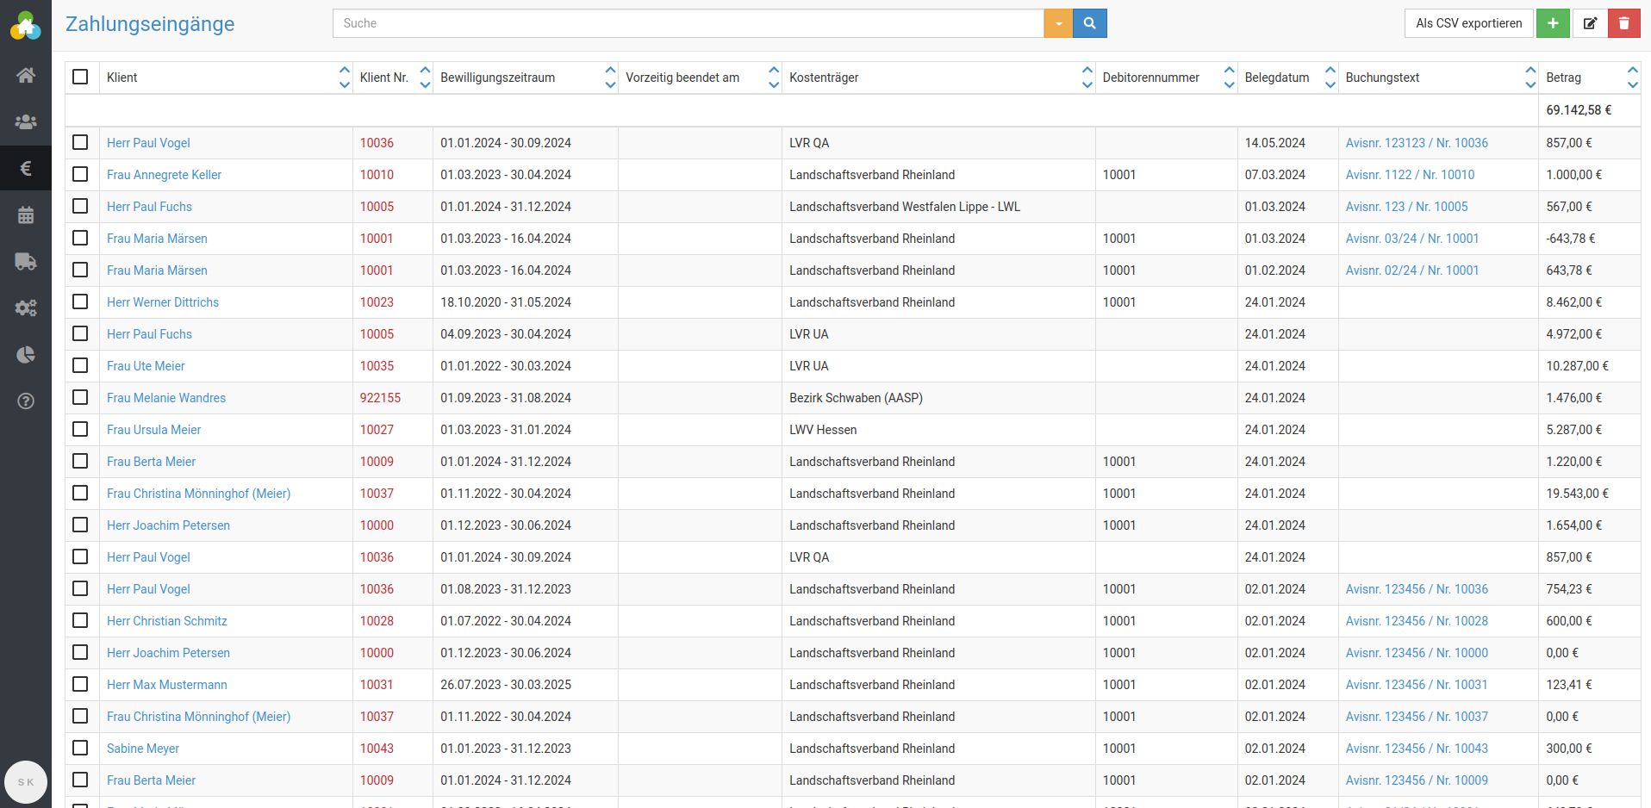The image size is (1651, 808).
Task: Open the orange search options dropdown
Action: point(1058,23)
